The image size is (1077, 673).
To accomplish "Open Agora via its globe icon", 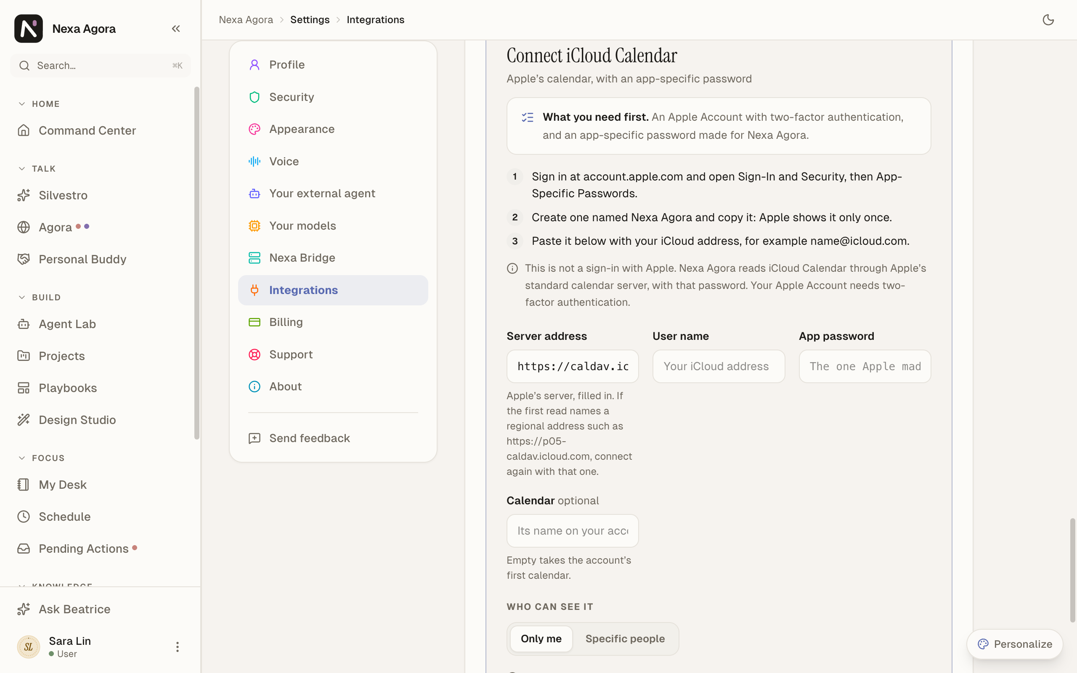I will 24,227.
